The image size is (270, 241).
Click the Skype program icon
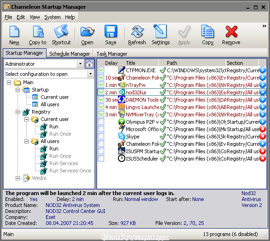tap(122, 136)
